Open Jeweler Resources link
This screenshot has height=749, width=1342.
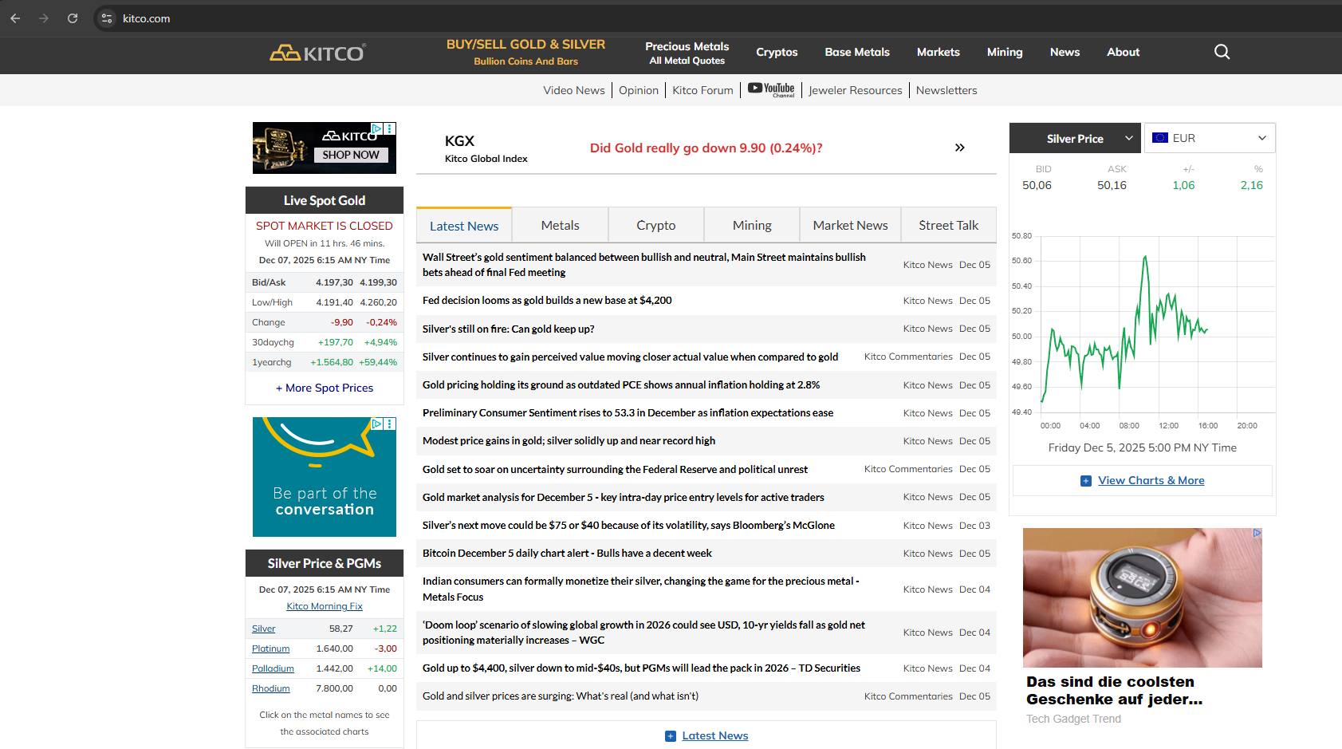(x=856, y=90)
